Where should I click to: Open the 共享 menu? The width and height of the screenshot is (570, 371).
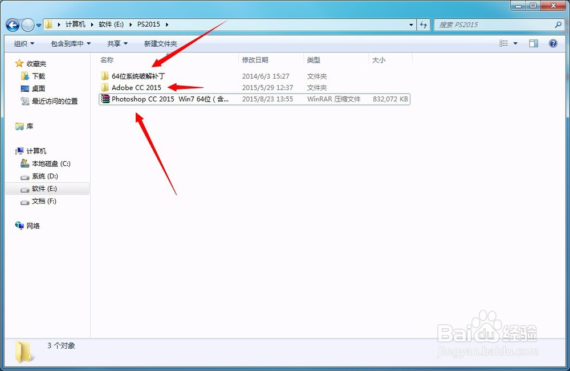tap(117, 44)
